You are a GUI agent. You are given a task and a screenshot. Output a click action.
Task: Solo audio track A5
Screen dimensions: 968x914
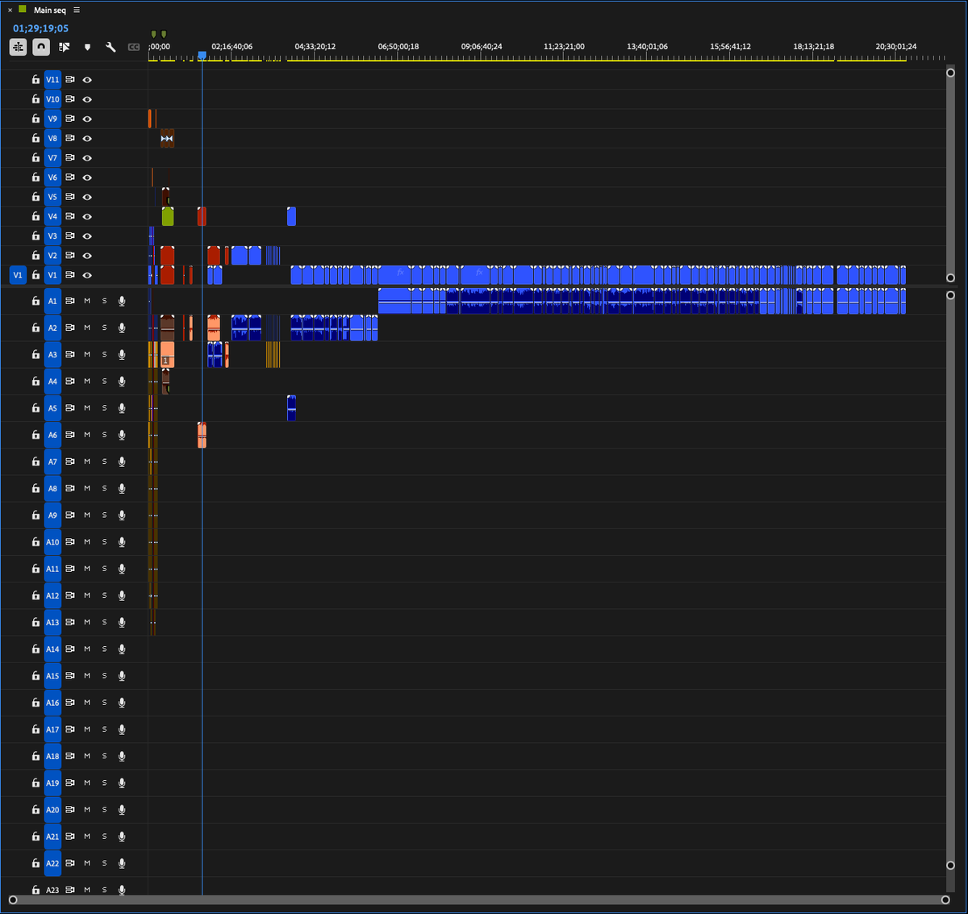[103, 407]
